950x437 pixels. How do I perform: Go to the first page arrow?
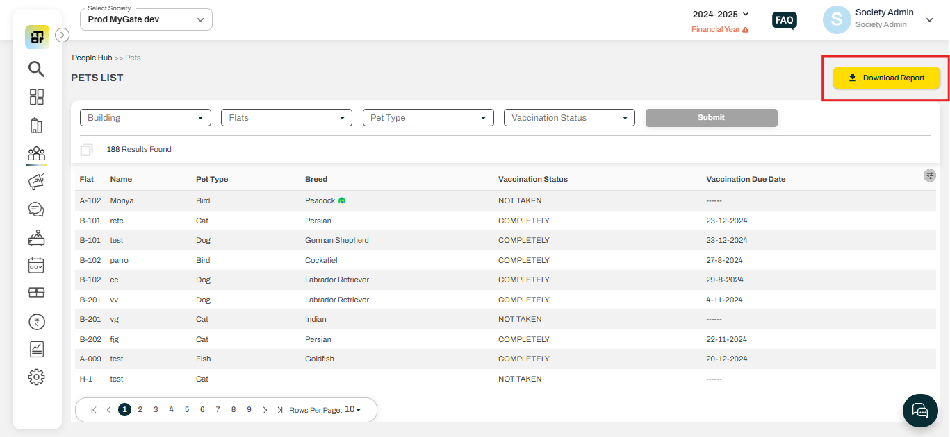tap(94, 410)
